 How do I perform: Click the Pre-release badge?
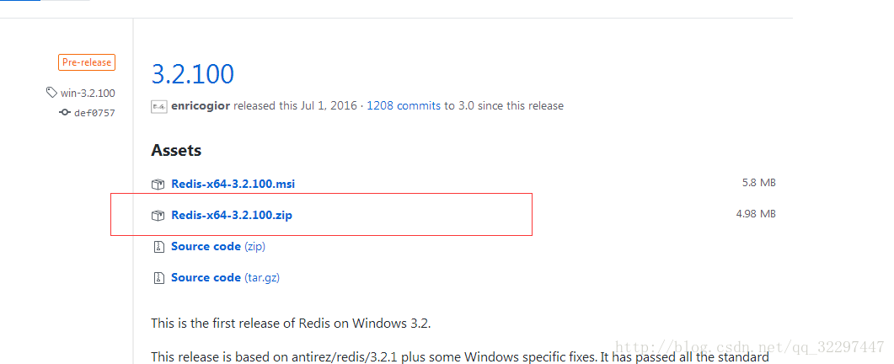(87, 62)
